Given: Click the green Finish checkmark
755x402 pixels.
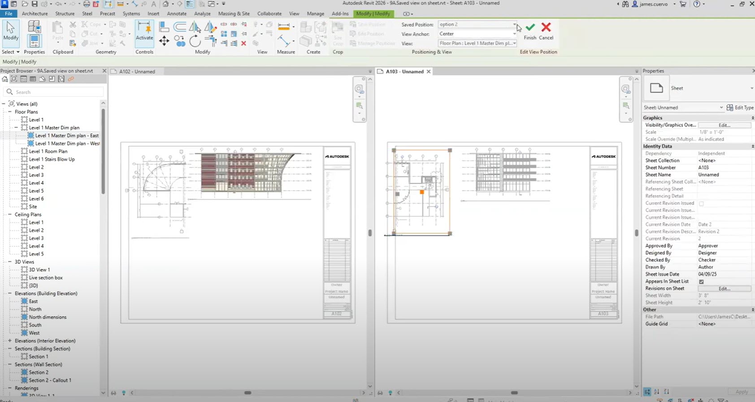Looking at the screenshot, I should coord(530,28).
